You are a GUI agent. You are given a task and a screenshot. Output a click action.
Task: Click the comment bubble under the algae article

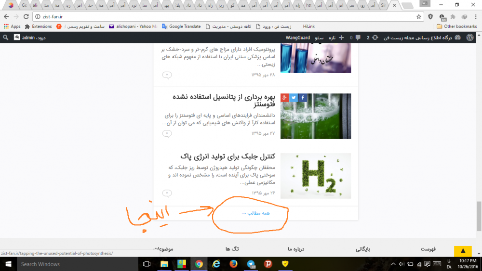coord(167,193)
